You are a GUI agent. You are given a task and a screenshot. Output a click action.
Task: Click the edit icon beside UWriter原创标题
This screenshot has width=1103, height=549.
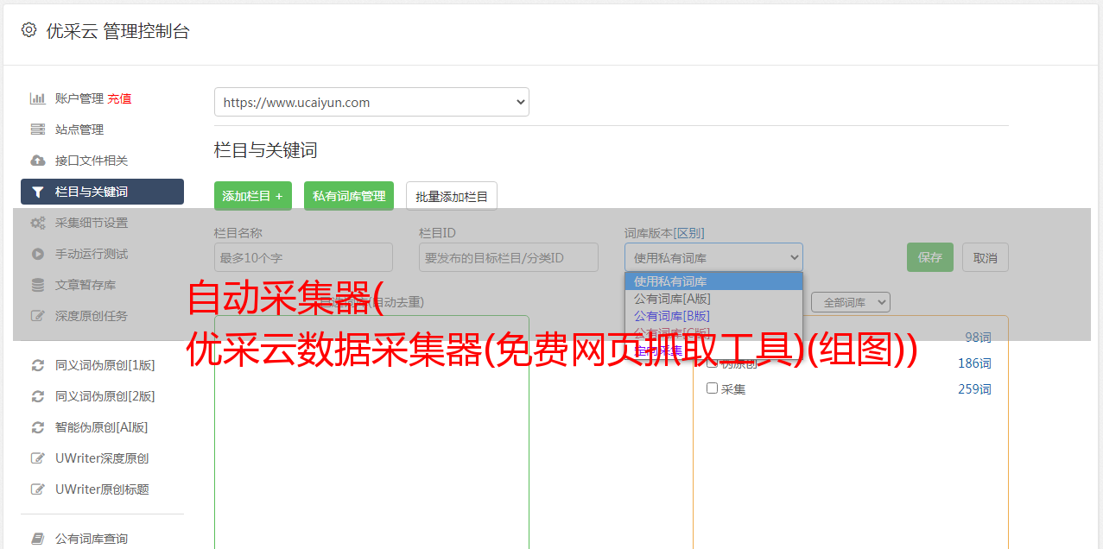[x=38, y=489]
